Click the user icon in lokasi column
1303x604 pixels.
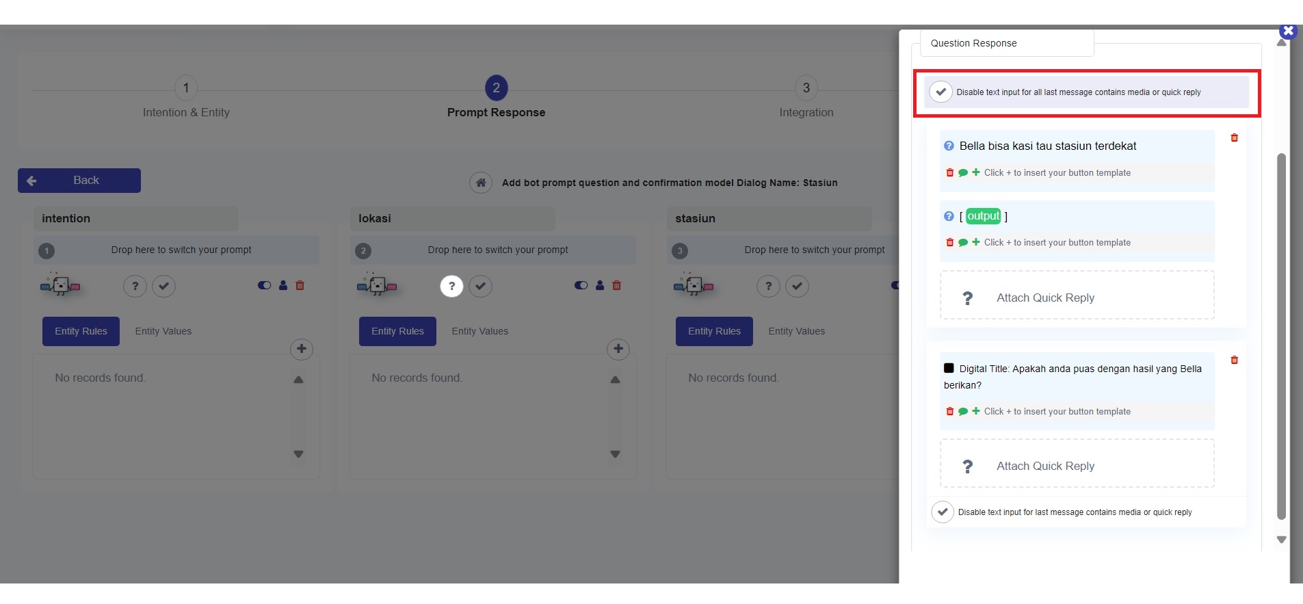click(600, 285)
